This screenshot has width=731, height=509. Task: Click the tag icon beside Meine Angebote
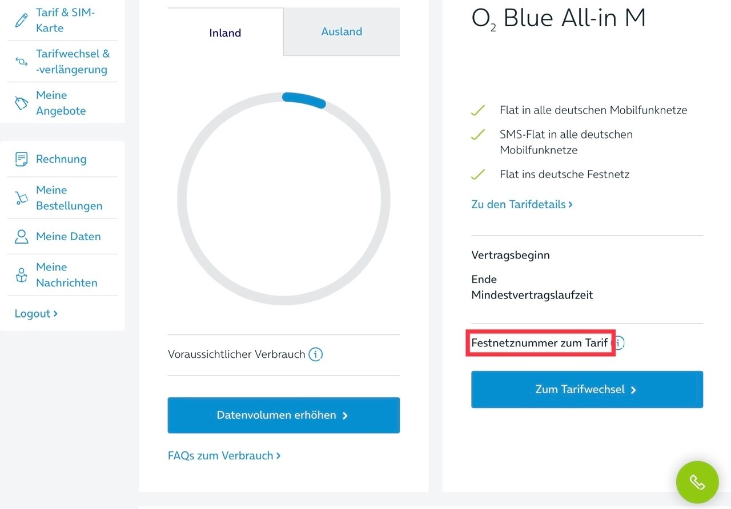click(22, 103)
